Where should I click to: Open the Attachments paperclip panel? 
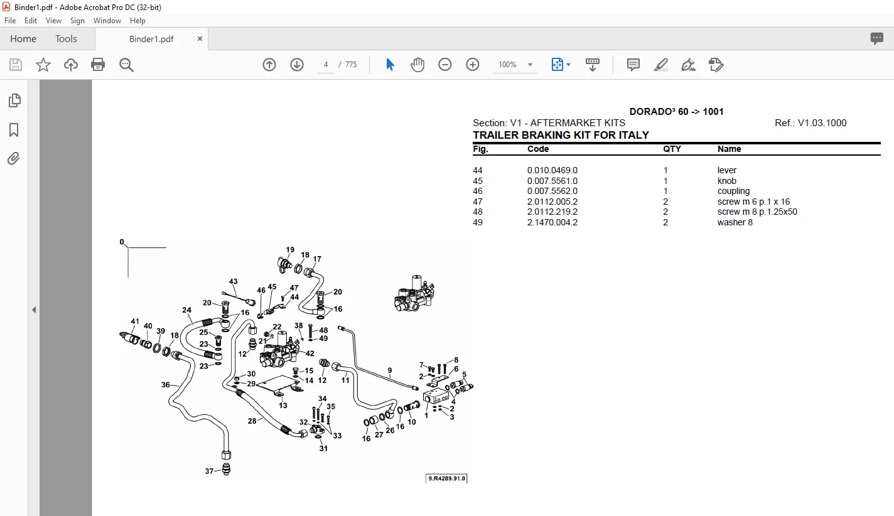pos(14,158)
